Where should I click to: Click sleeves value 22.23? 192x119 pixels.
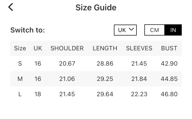point(139,94)
